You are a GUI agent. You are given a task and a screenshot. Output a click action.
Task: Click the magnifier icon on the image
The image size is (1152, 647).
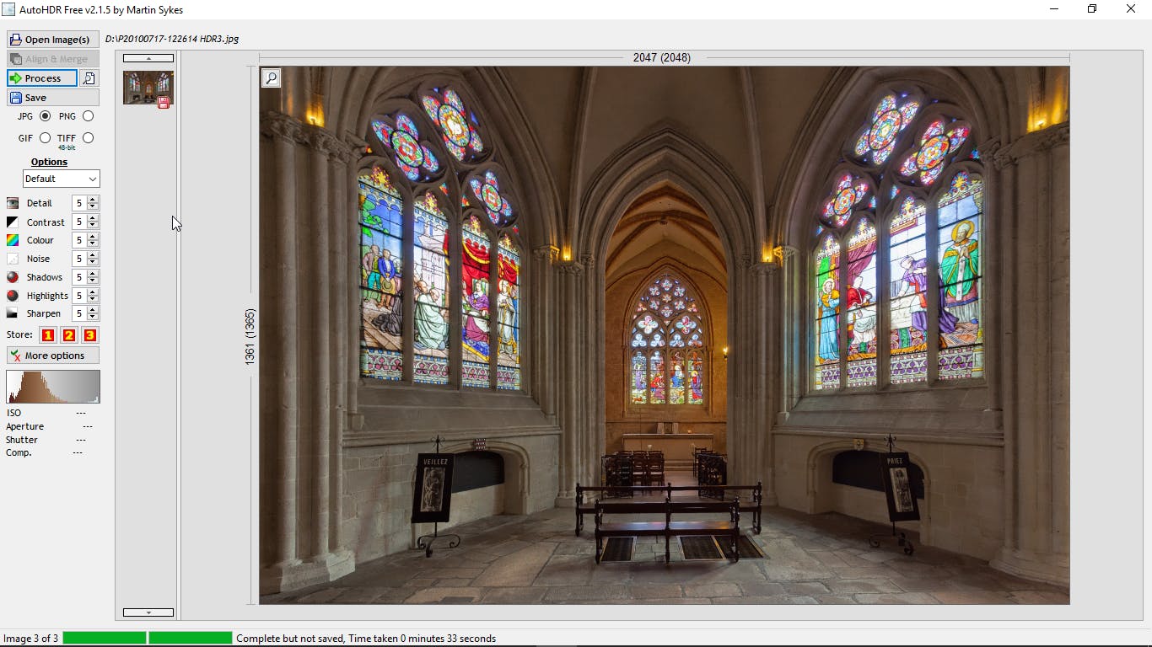[271, 78]
